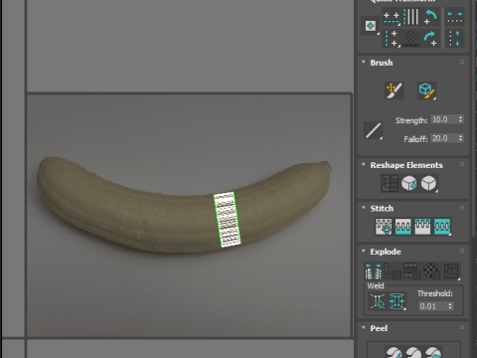The image size is (477, 358).
Task: Click the Target Weld icon
Action: (x=378, y=301)
